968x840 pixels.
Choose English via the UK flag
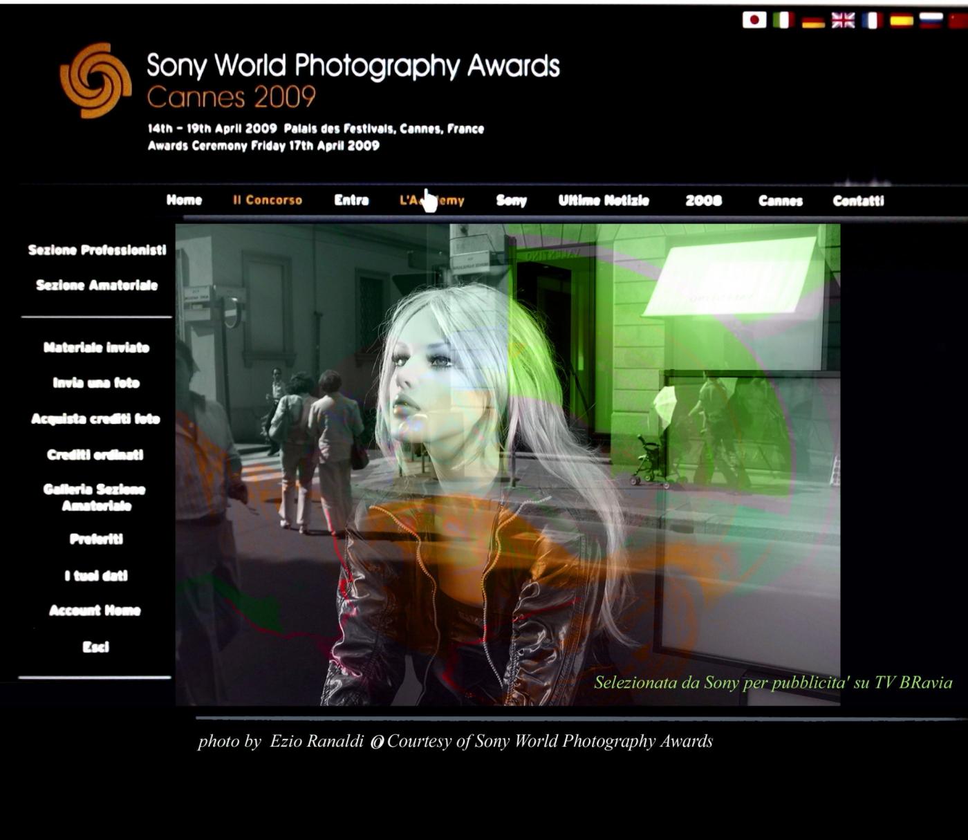tap(843, 21)
